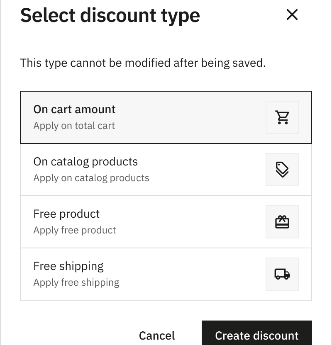332x345 pixels.
Task: Click the Select discount type heading
Action: [x=110, y=15]
